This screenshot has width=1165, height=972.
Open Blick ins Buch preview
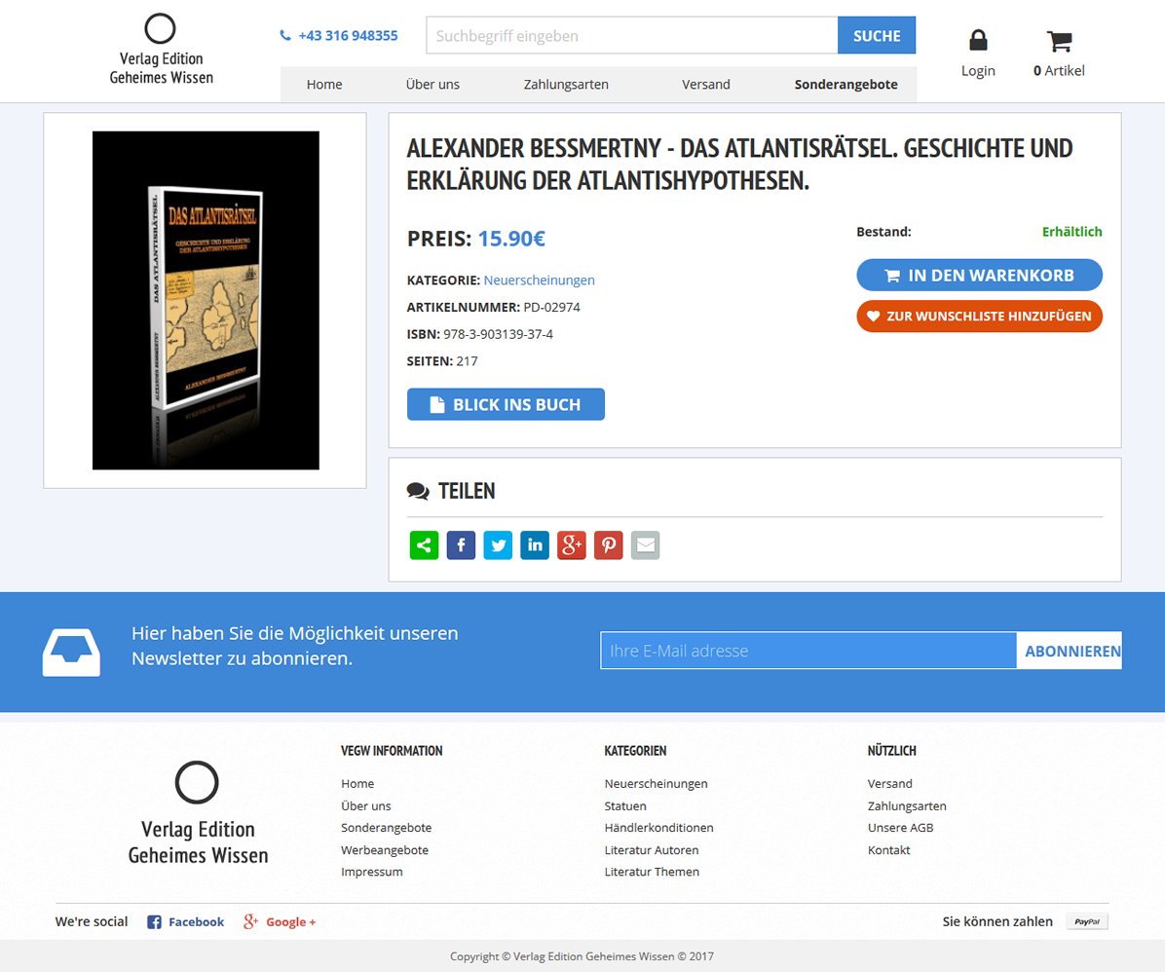506,404
